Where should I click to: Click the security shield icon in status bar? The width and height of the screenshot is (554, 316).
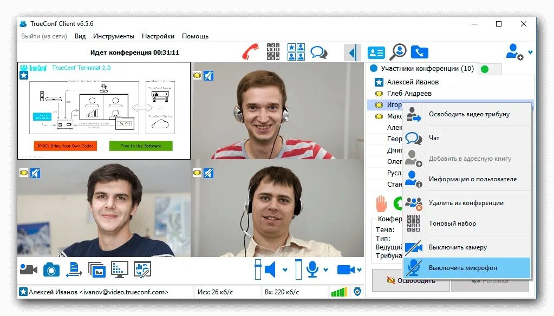[x=357, y=292]
